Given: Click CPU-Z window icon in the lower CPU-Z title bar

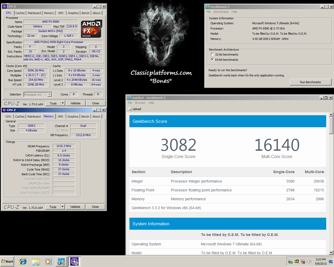Looking at the screenshot, I should (4, 110).
